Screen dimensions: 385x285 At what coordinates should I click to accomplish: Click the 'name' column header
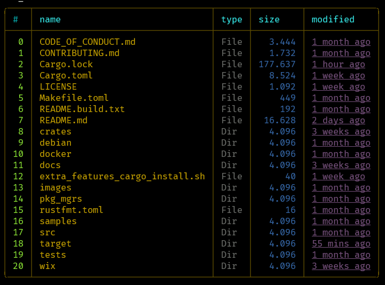[50, 19]
